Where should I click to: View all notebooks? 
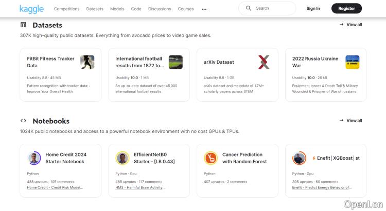(x=350, y=121)
